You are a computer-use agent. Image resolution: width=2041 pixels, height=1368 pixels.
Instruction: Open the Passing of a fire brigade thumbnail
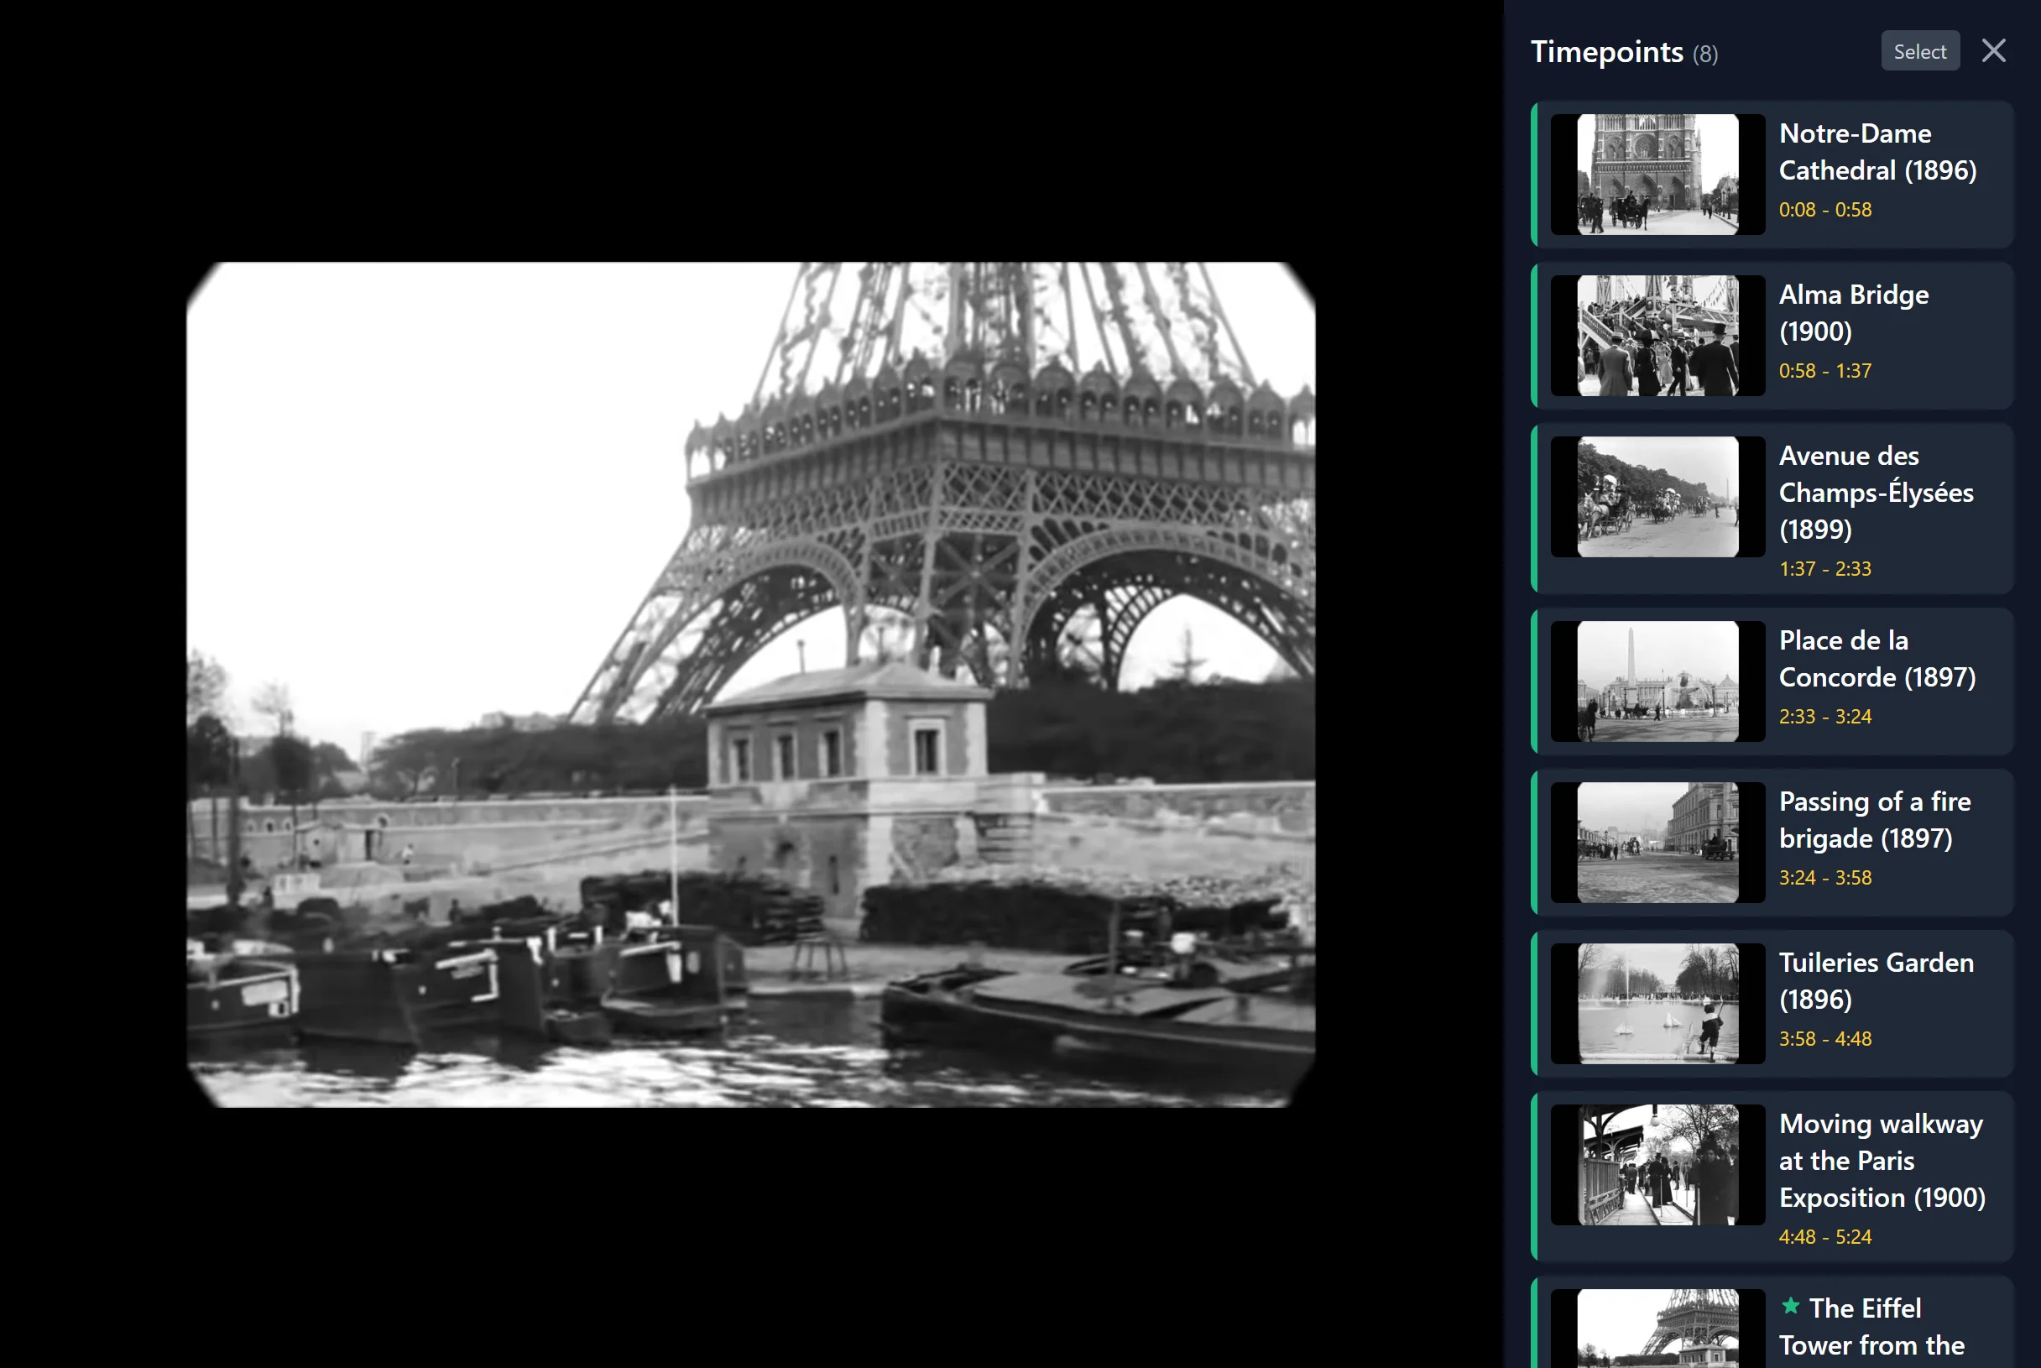[x=1657, y=843]
